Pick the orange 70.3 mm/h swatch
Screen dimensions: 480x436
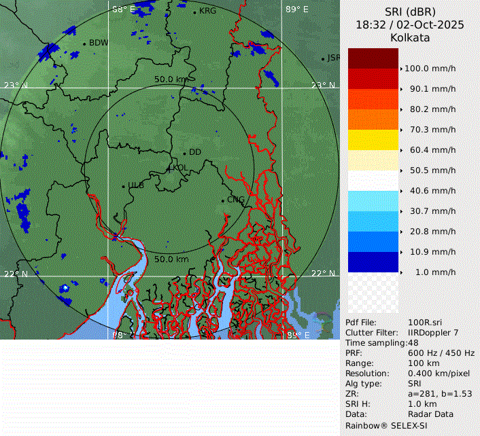(x=373, y=120)
